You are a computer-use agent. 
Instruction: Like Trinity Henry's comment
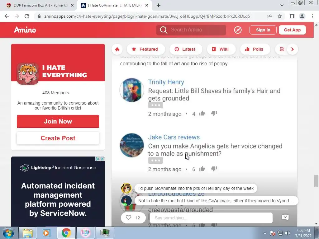(202, 113)
